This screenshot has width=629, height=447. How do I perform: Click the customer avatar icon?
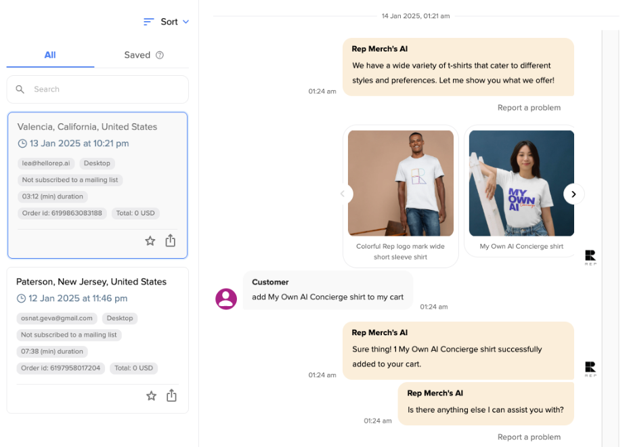pos(226,299)
